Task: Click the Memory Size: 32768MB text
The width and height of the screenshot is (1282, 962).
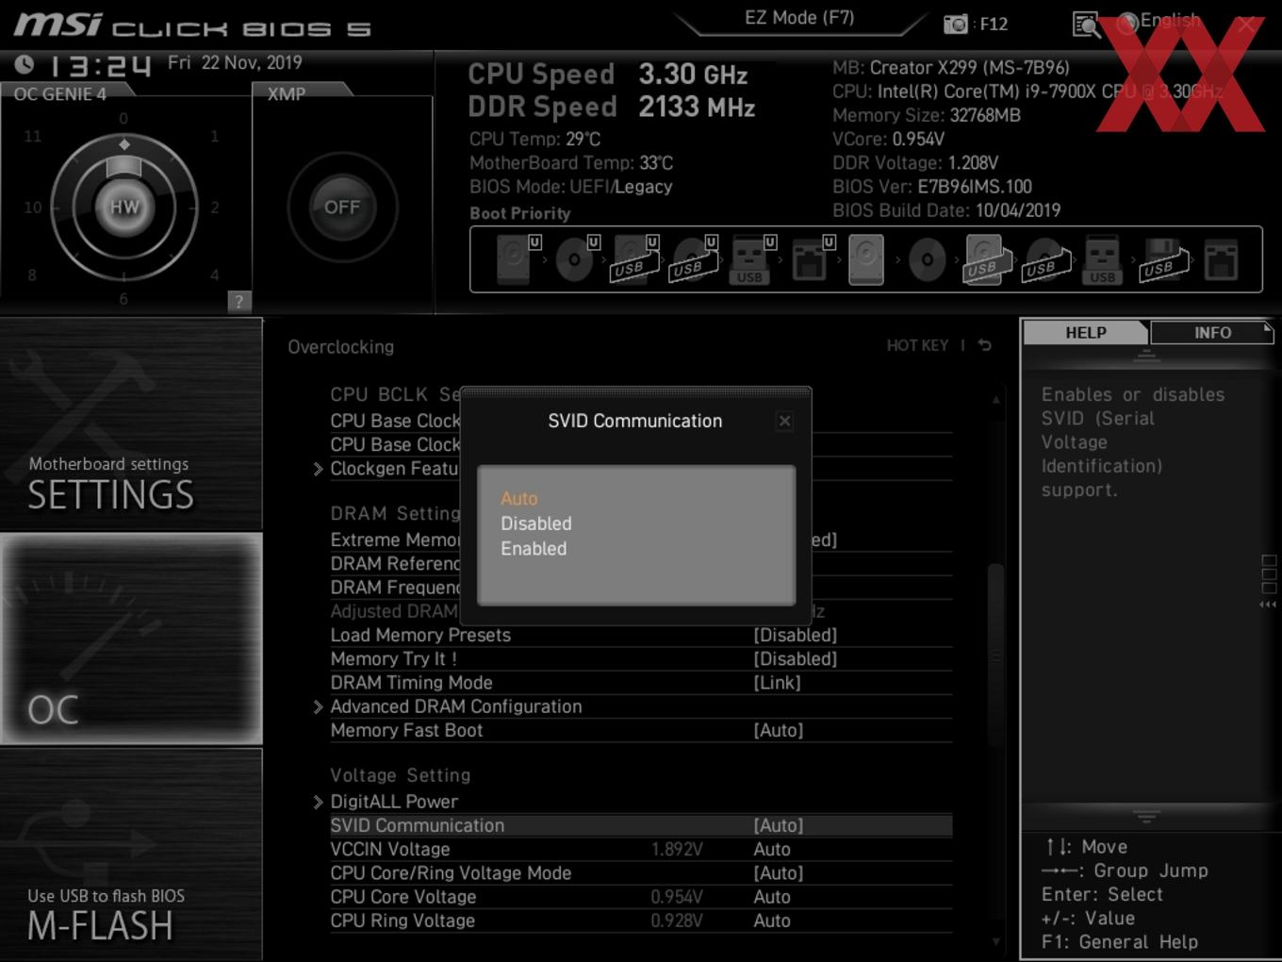Action: pyautogui.click(x=927, y=115)
